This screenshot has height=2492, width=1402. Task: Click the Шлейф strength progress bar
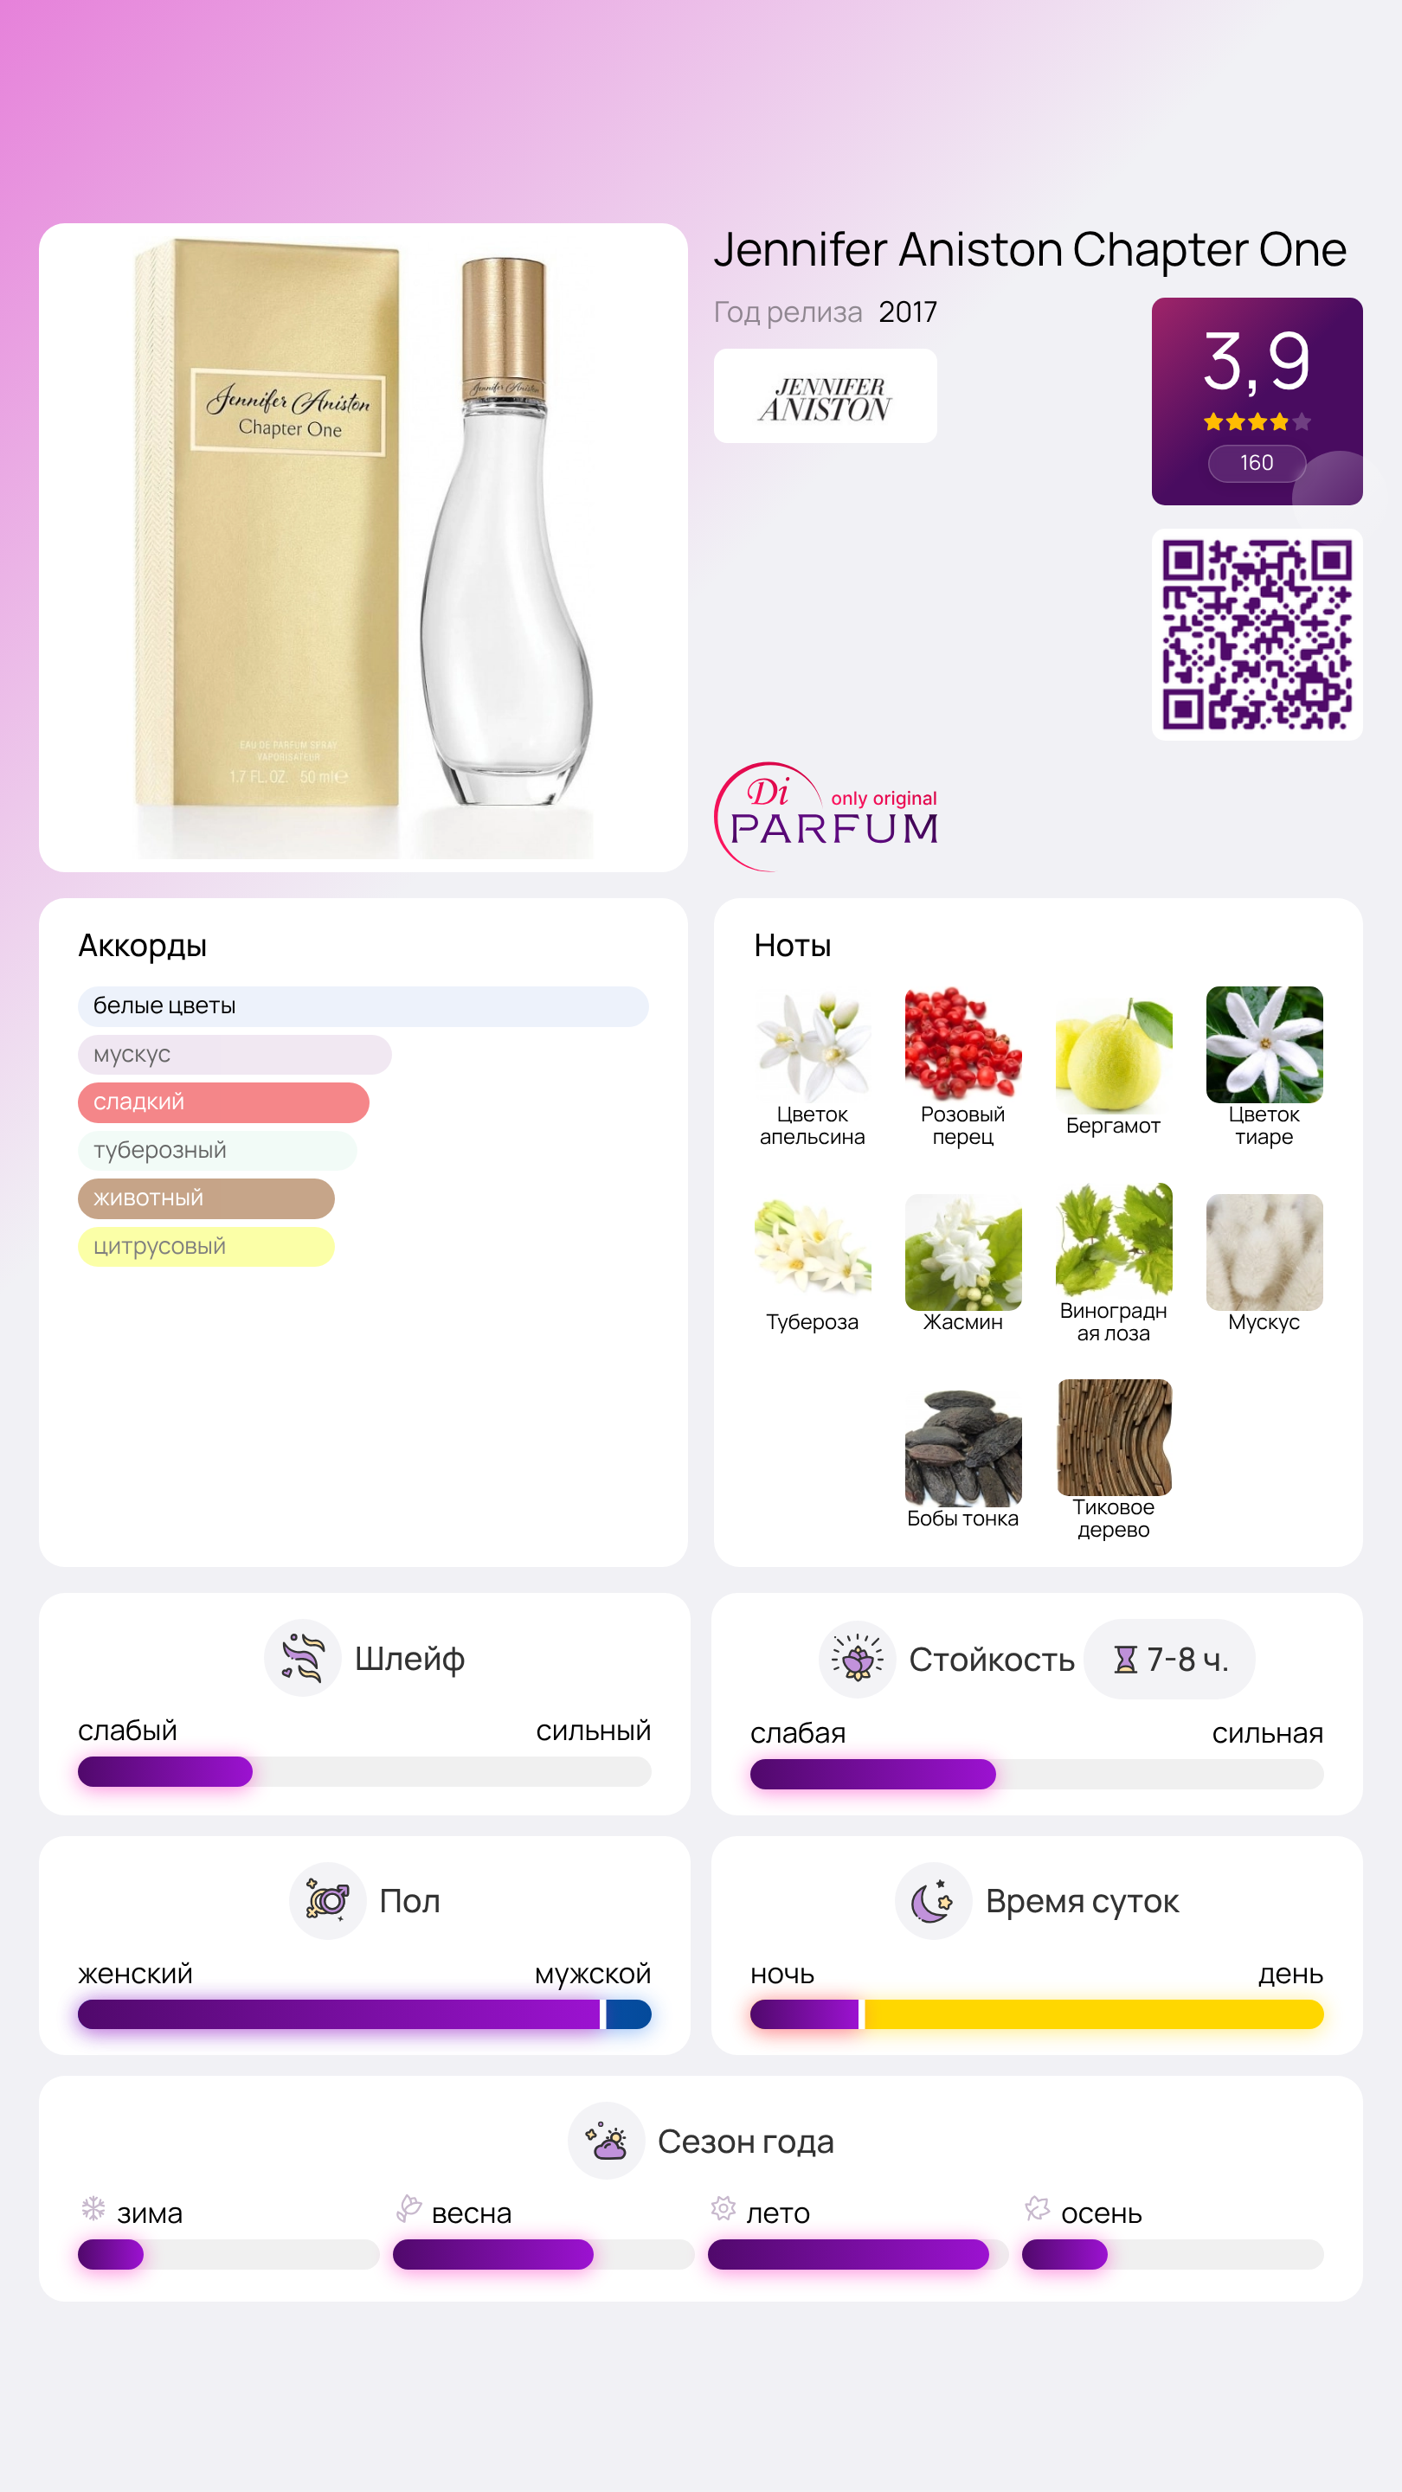(363, 1772)
